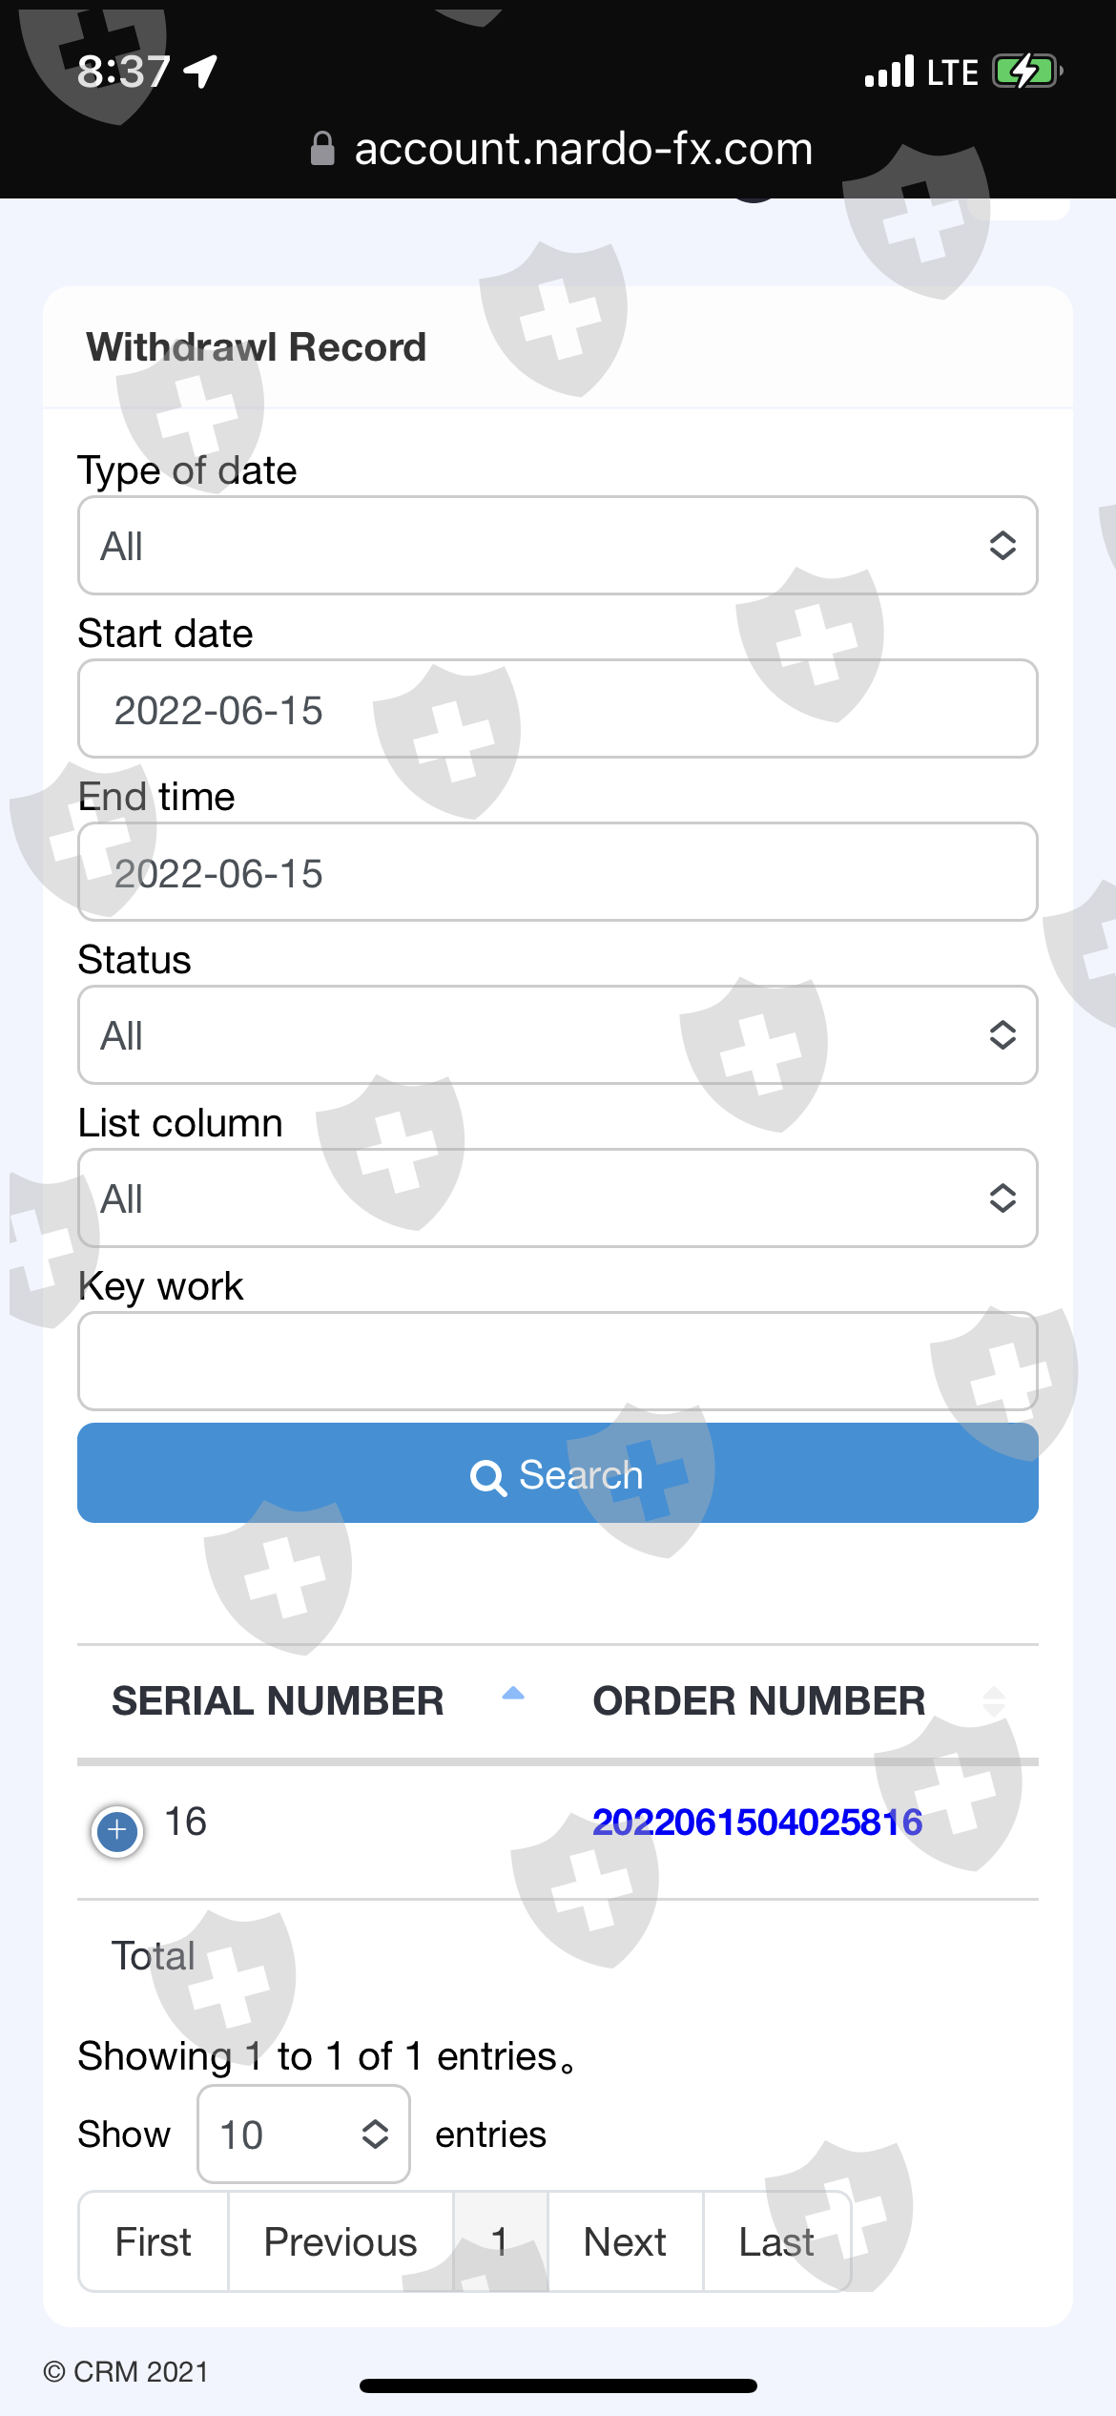
Task: Tap the lock icon in address bar
Action: point(323,149)
